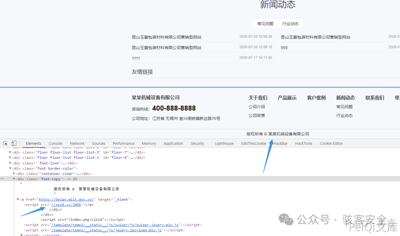Expand the floor-7 div node

pos(10,152)
